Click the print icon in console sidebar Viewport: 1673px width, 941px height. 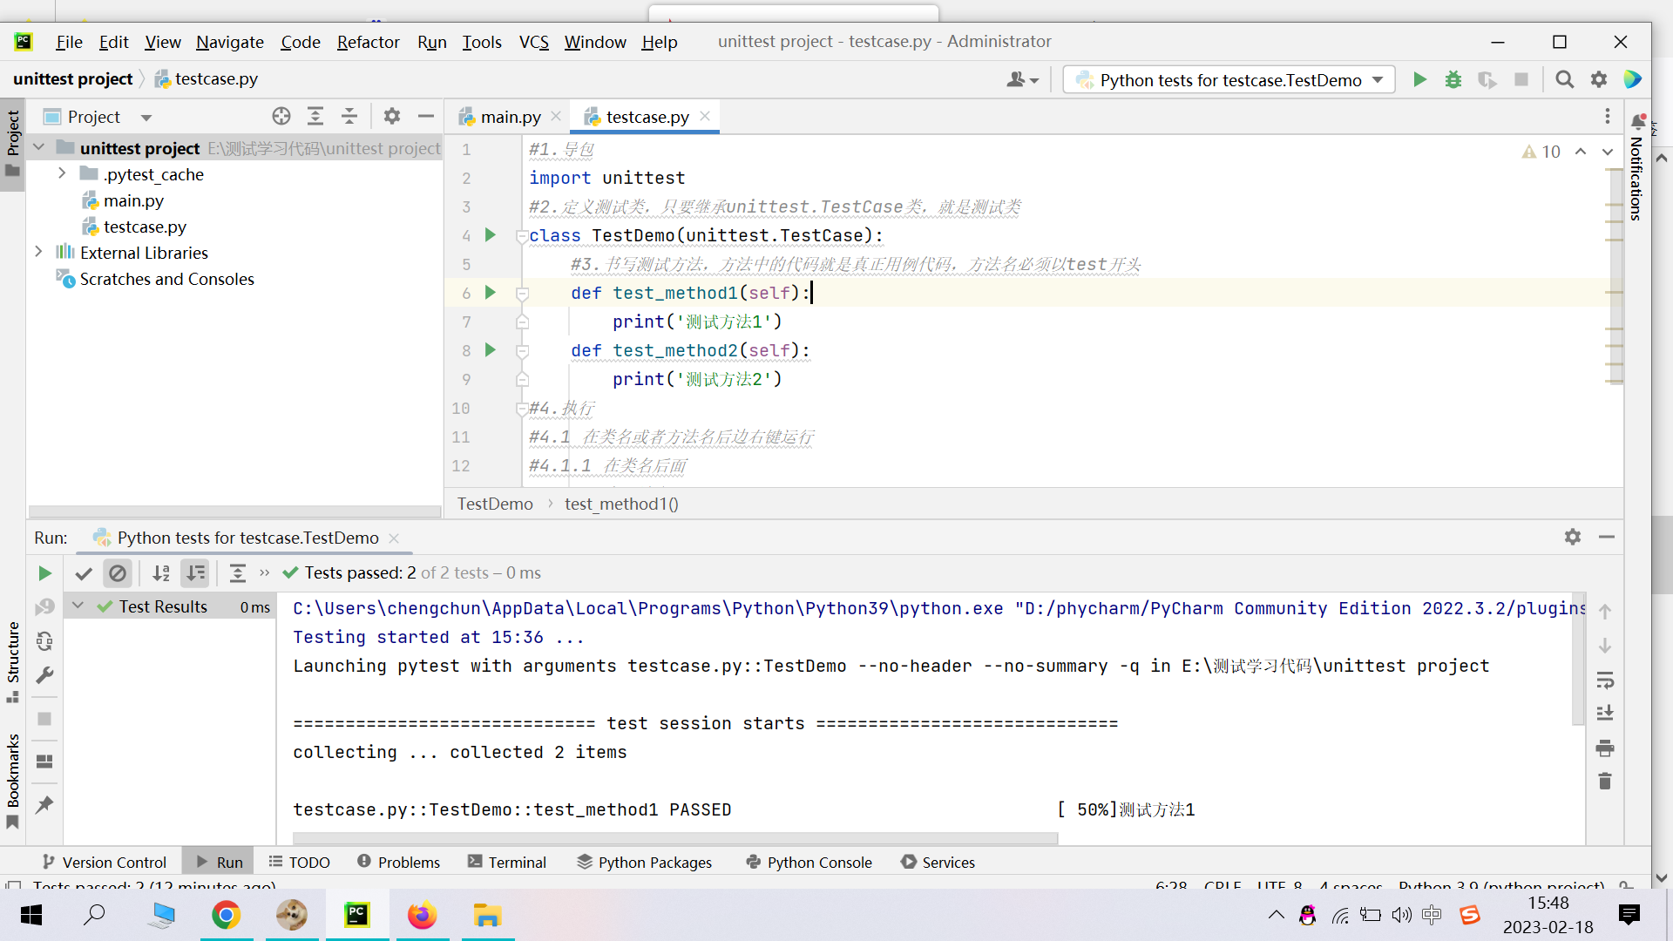(1605, 748)
